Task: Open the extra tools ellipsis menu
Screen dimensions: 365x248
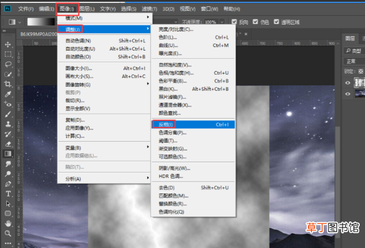Action: [x=8, y=243]
